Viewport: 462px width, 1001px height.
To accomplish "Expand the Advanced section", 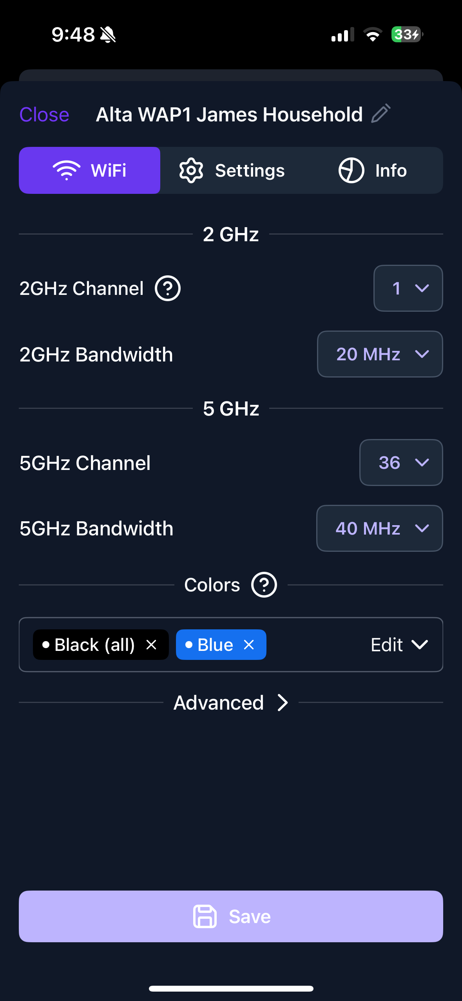I will [x=231, y=703].
